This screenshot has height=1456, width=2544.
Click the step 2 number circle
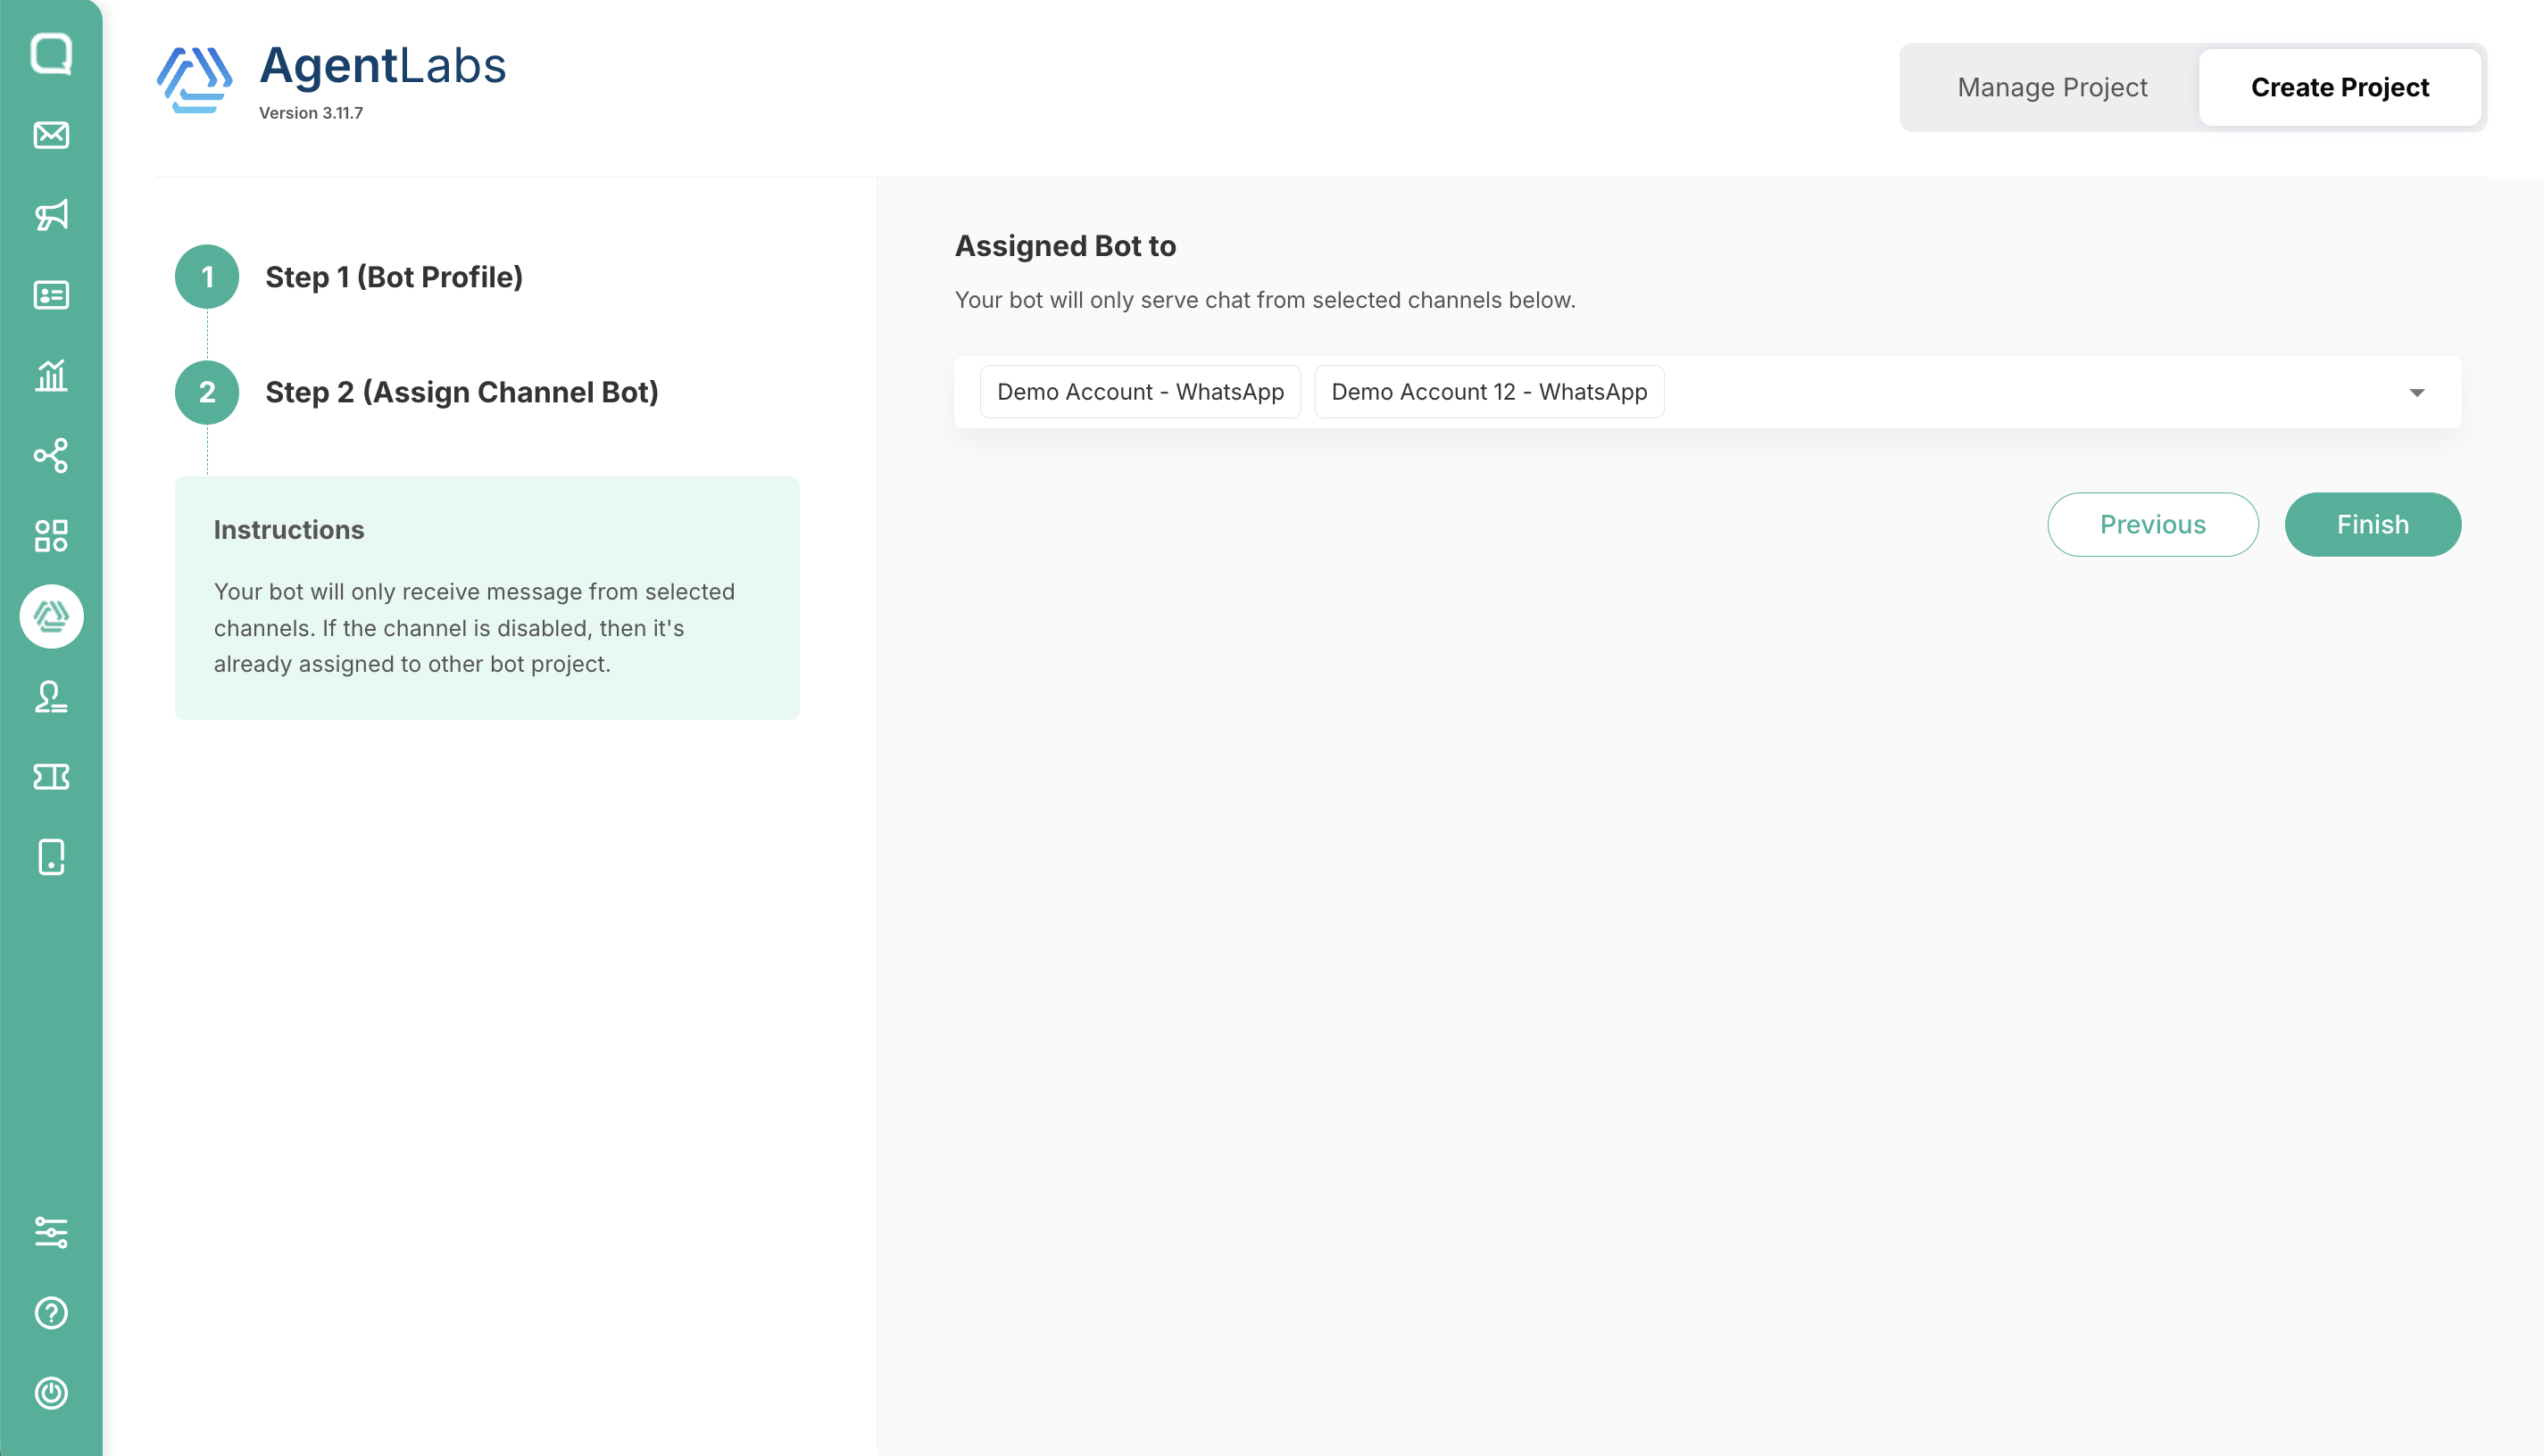(x=207, y=392)
